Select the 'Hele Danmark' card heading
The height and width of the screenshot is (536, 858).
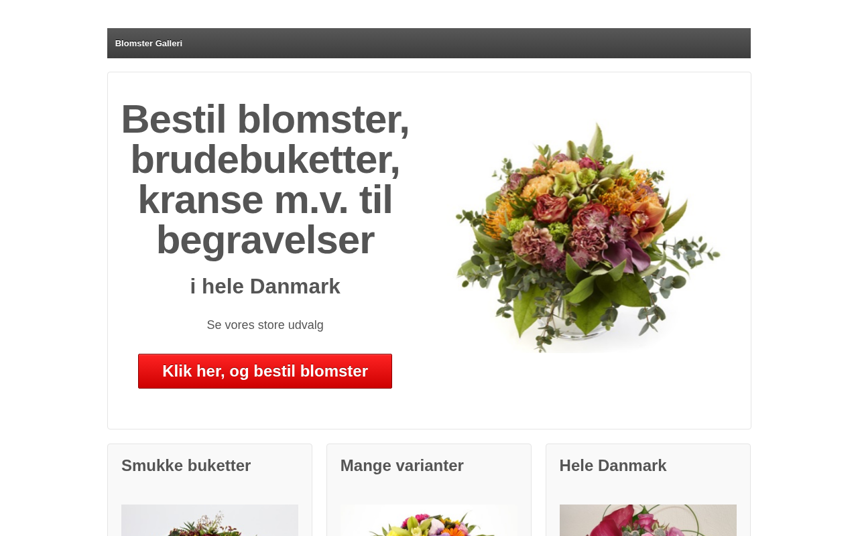(x=613, y=466)
